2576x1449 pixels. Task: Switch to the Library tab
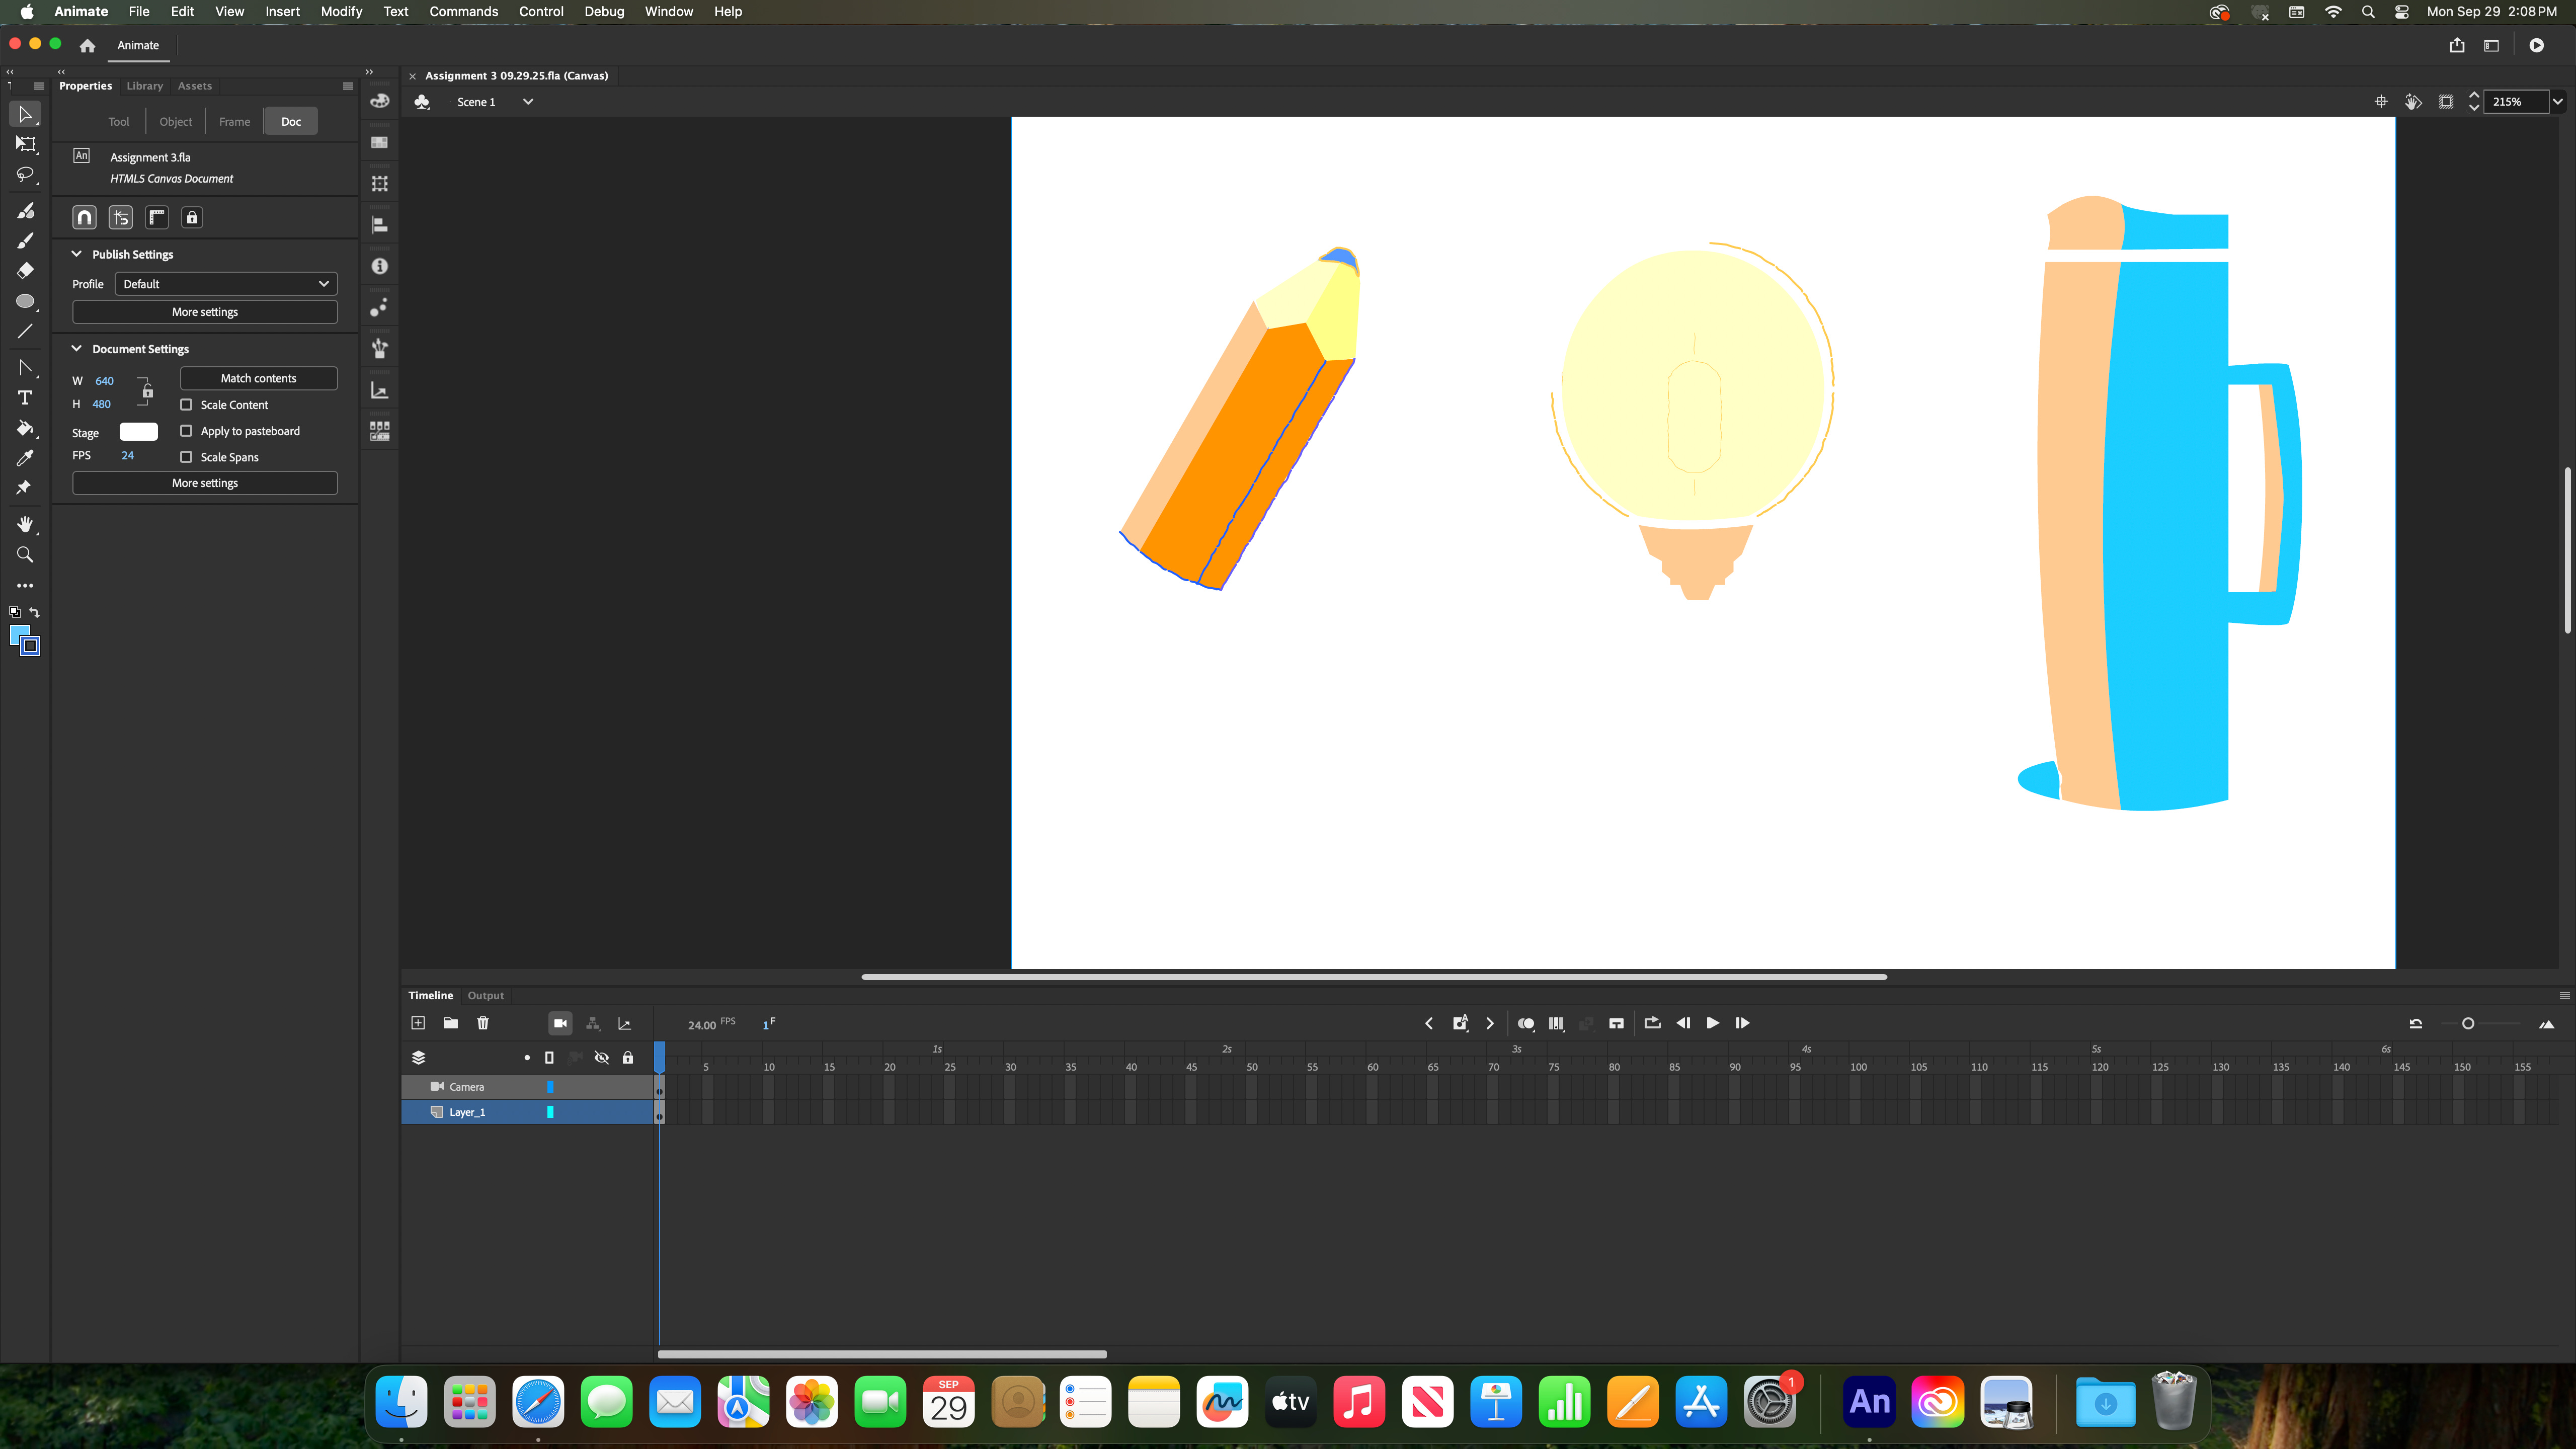[x=144, y=86]
